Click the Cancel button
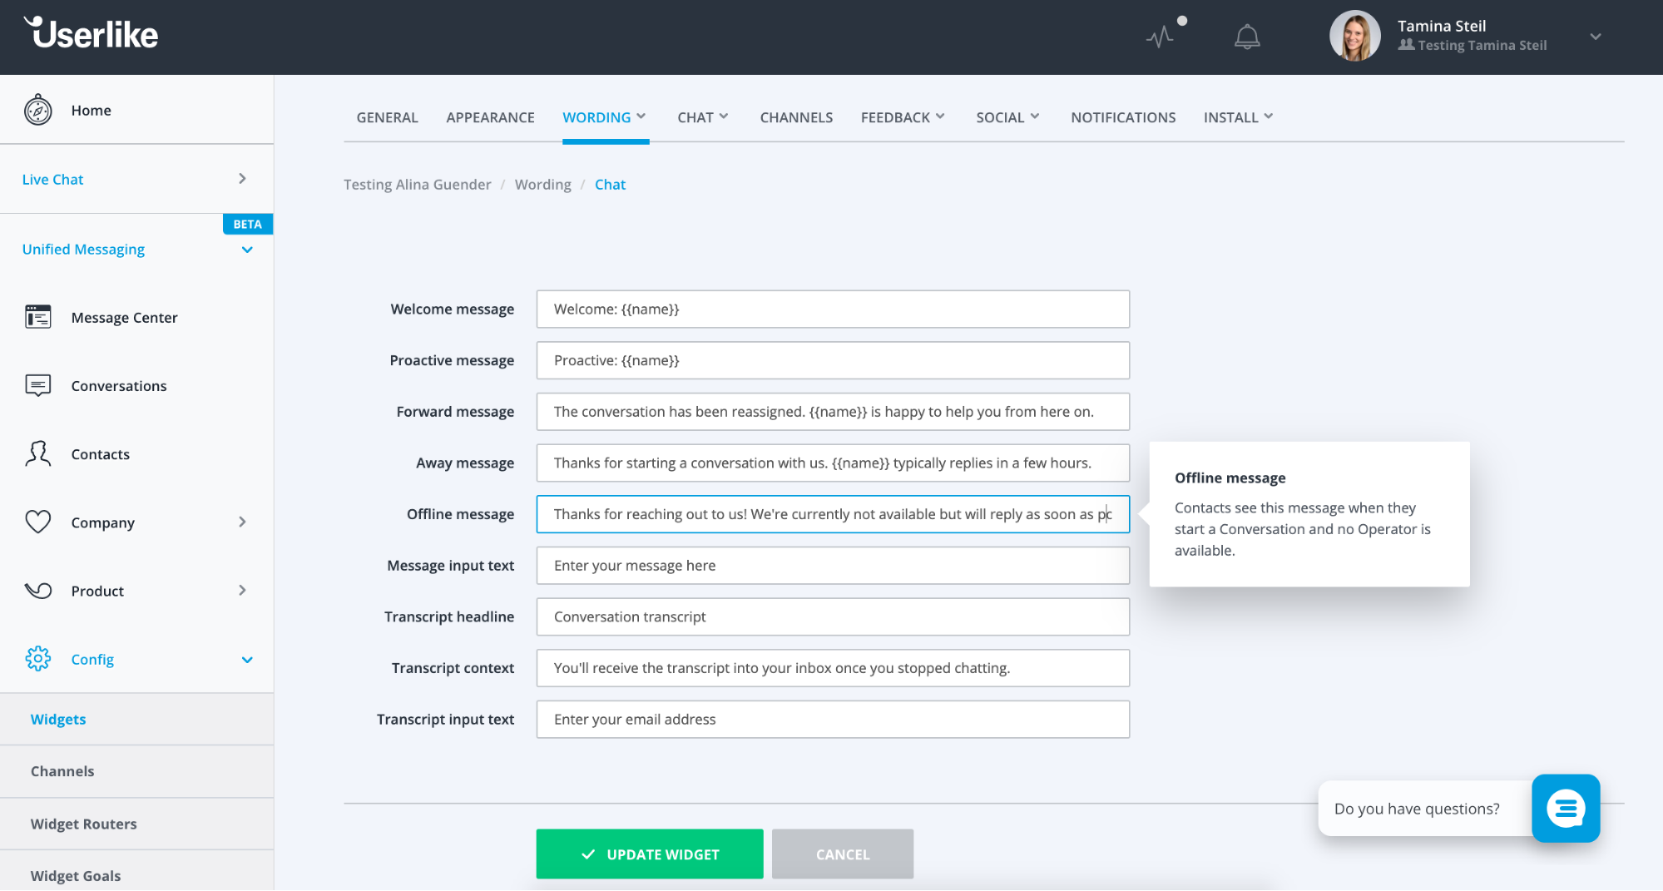Screen dimensions: 1663x891 pos(843,854)
